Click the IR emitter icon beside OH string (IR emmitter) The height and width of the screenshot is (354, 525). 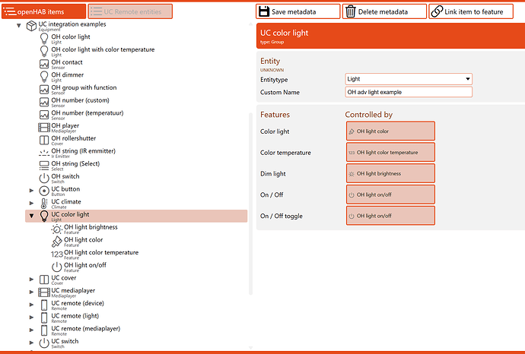44,153
